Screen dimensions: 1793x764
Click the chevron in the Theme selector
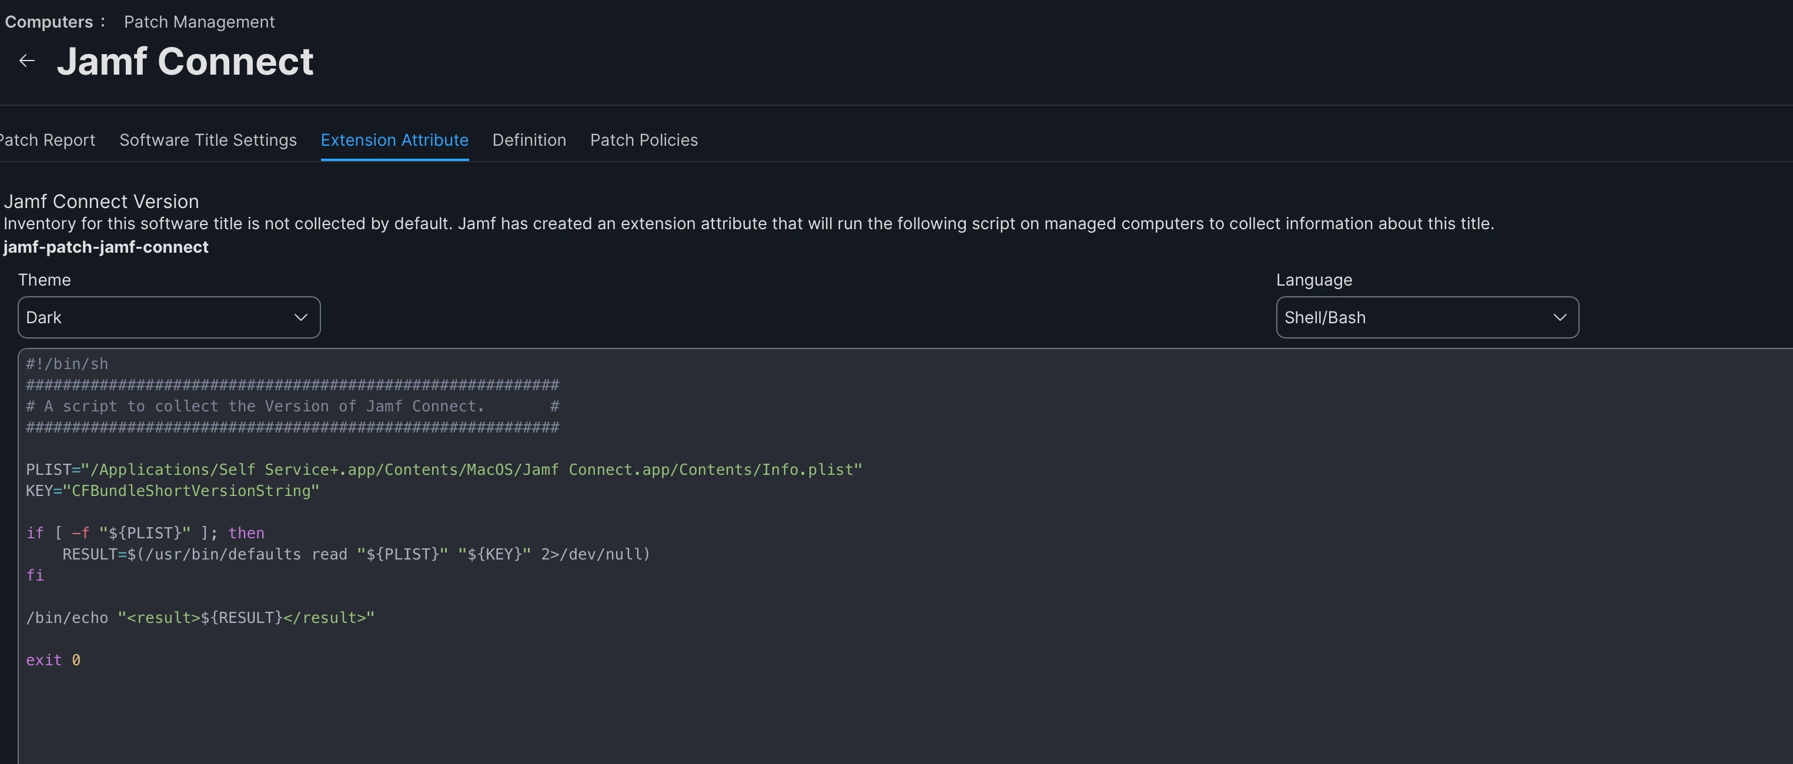300,317
